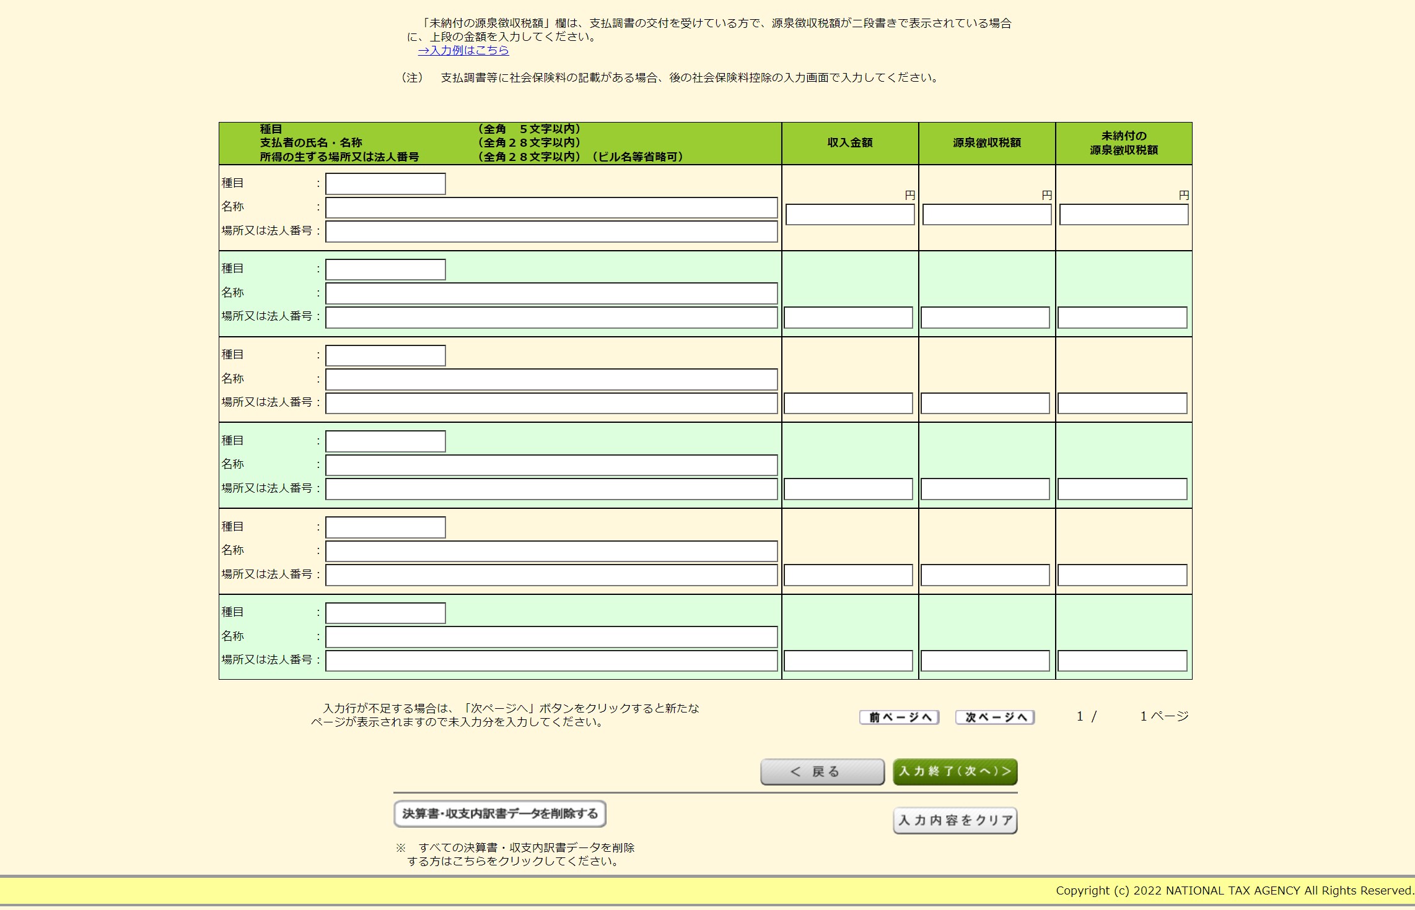Click the 未納付の源泉徴収税額 column header
The image size is (1415, 910).
[x=1124, y=143]
